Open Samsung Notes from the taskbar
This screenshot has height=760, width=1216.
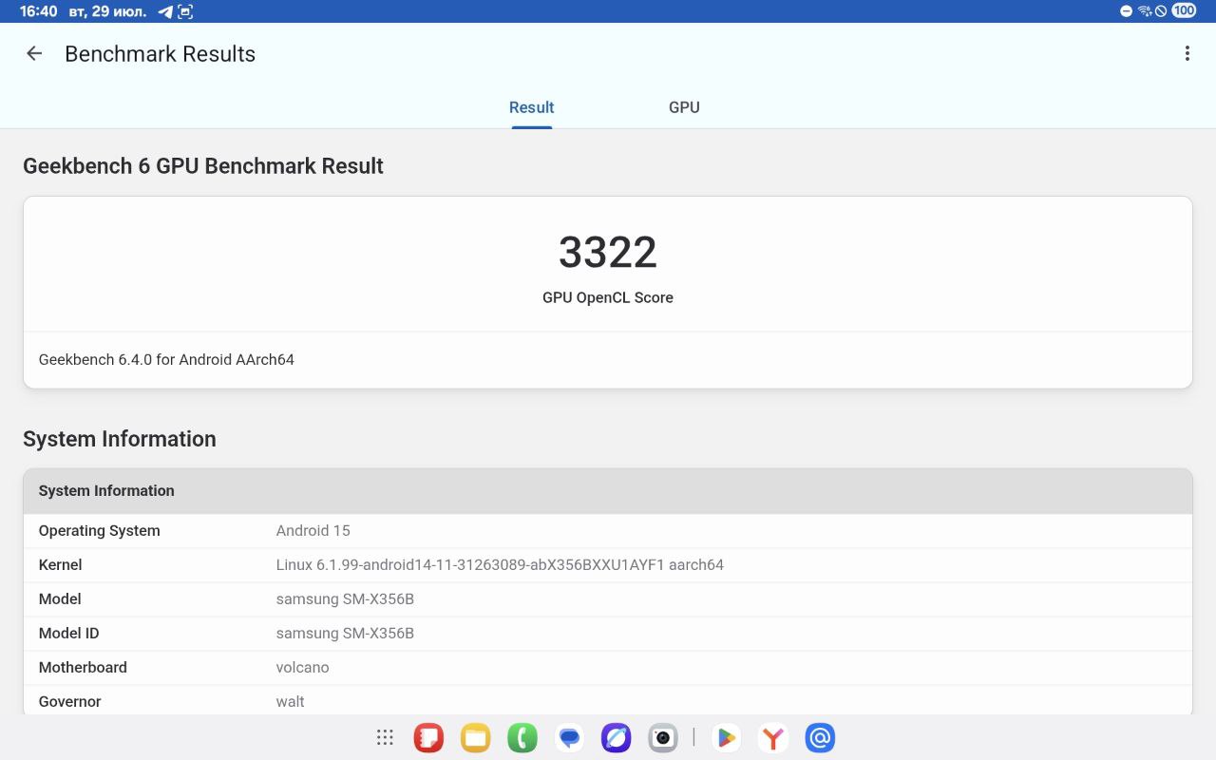(x=428, y=737)
